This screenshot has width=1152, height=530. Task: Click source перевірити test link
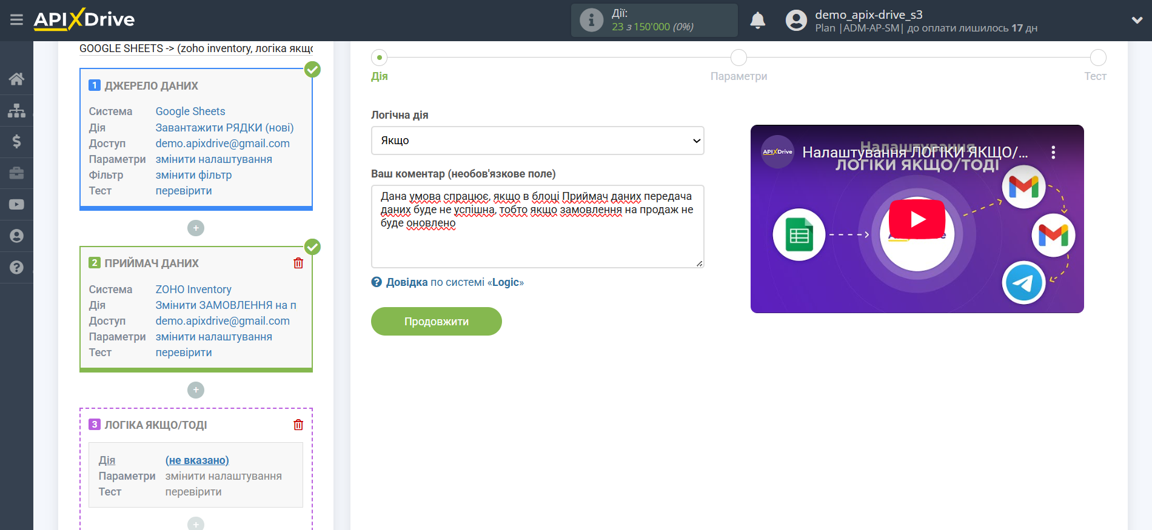click(x=184, y=191)
